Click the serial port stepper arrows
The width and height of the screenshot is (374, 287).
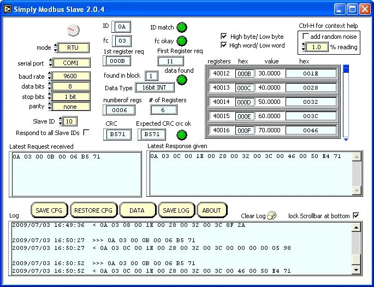point(51,63)
